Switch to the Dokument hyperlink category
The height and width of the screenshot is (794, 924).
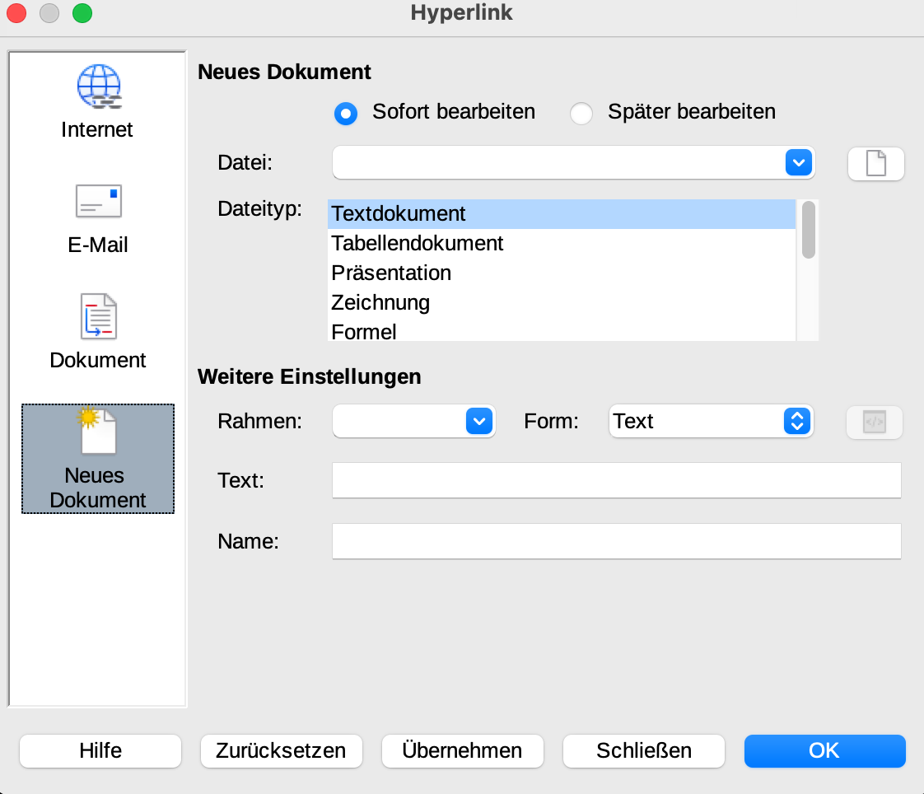[x=98, y=333]
